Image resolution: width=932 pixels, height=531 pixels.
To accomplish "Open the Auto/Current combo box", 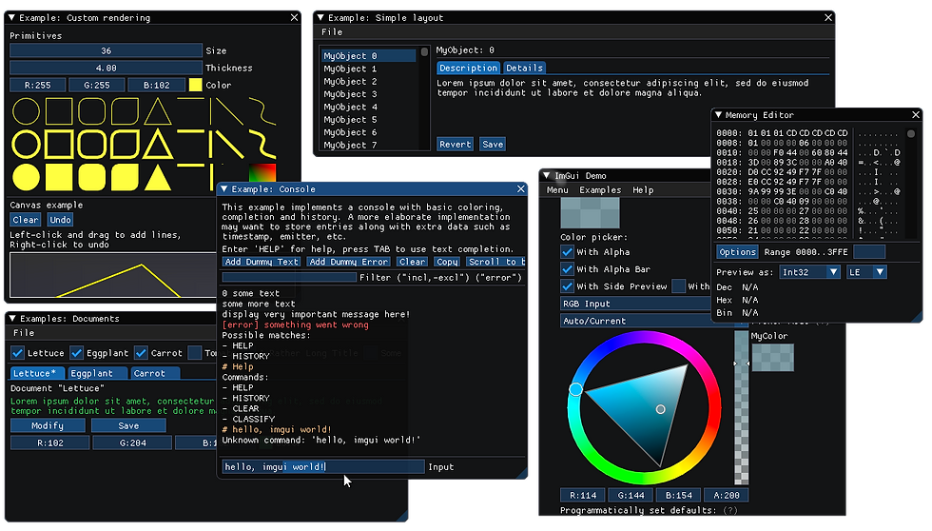I will pyautogui.click(x=635, y=321).
